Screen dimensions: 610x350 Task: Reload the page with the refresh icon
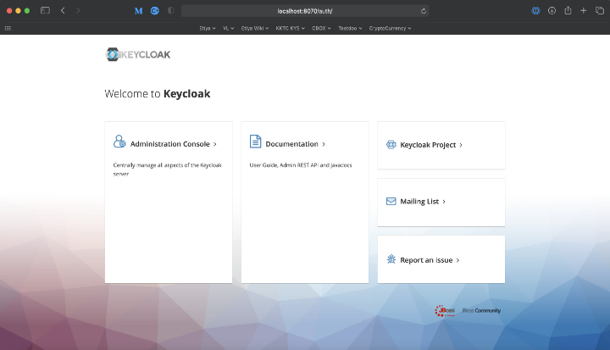424,11
